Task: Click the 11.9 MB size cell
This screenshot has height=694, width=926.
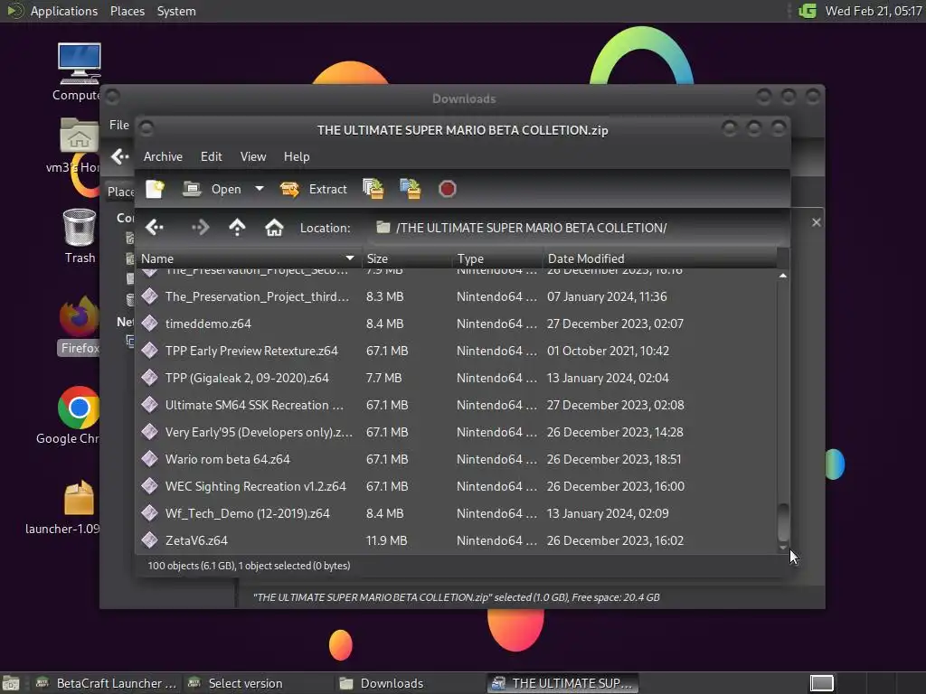Action: [386, 540]
